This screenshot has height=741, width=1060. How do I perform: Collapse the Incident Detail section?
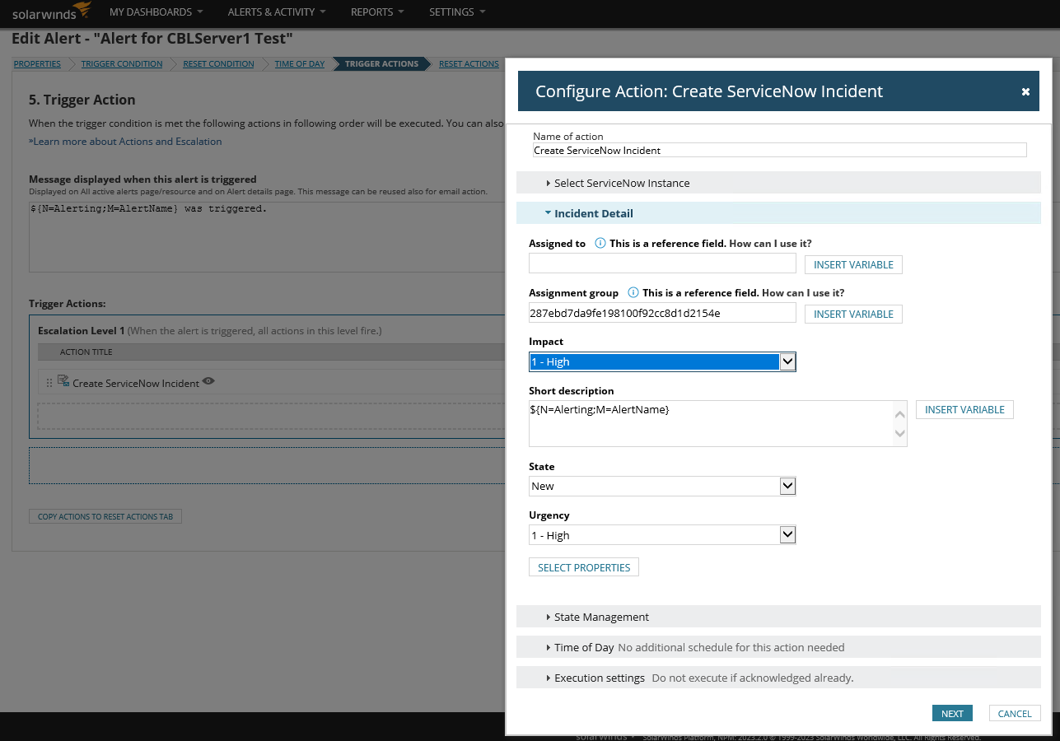[593, 213]
